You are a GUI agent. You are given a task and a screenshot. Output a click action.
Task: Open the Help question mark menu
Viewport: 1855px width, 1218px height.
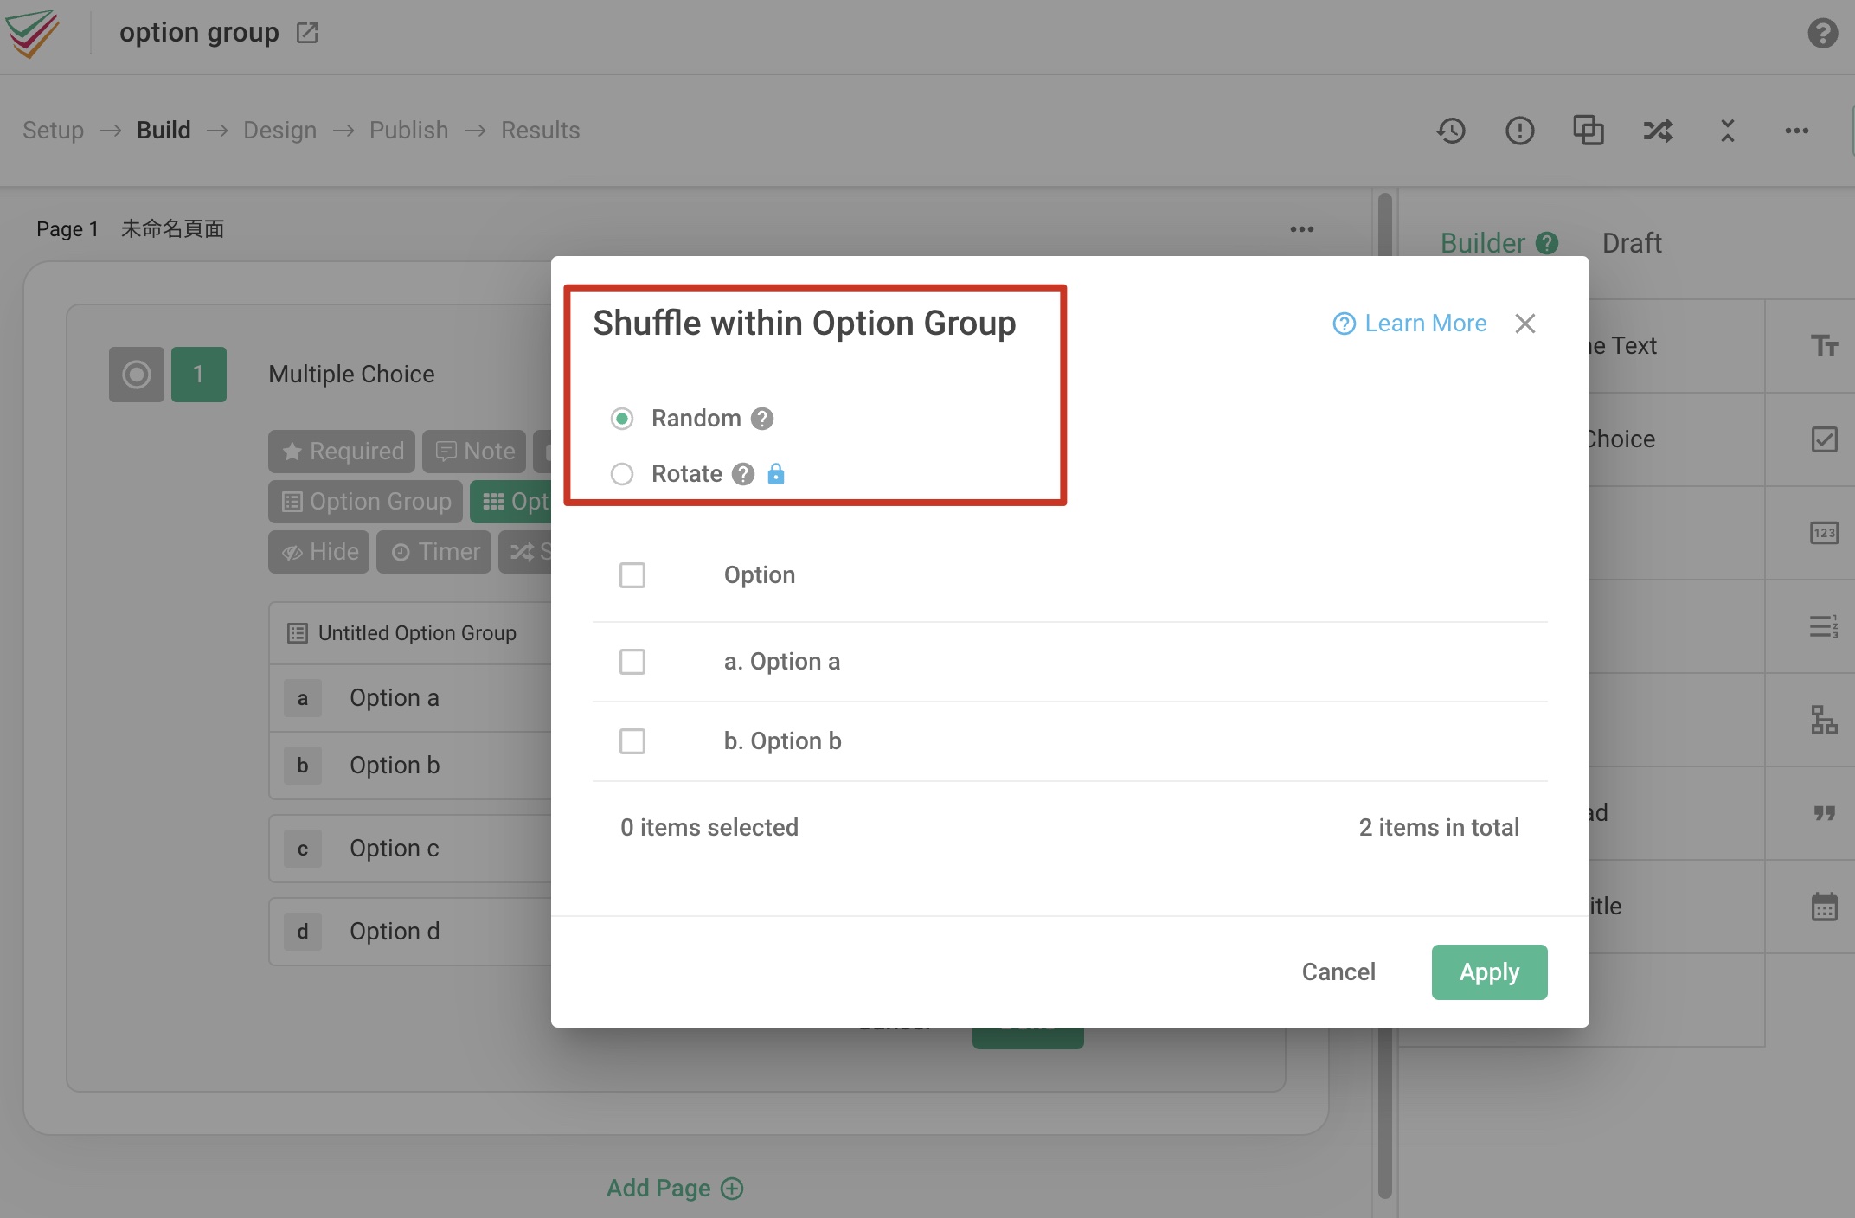pyautogui.click(x=1821, y=32)
